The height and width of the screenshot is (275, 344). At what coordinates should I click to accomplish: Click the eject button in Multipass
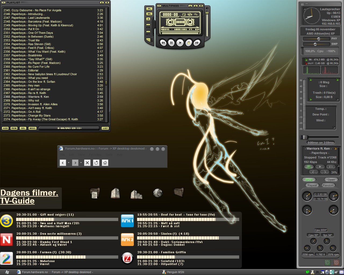pos(148,19)
